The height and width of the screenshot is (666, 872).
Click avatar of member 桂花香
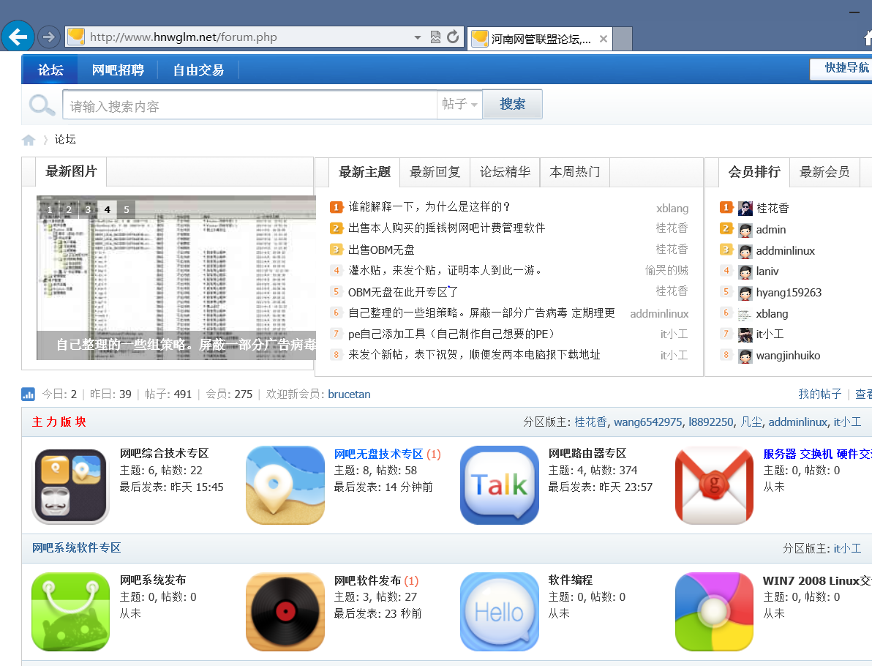[745, 208]
